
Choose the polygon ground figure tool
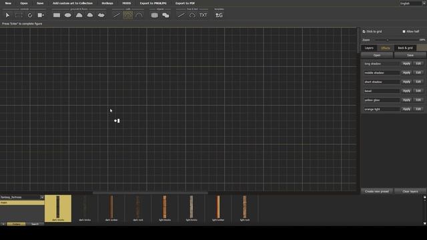click(79, 15)
